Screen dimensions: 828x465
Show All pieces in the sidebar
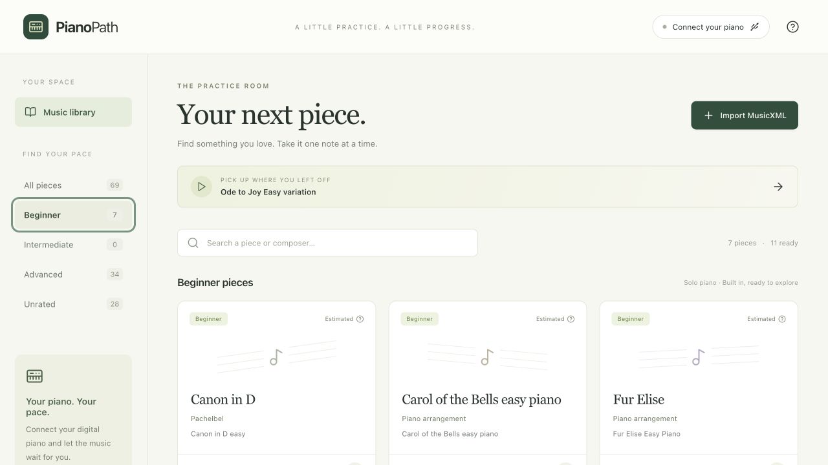pos(73,185)
